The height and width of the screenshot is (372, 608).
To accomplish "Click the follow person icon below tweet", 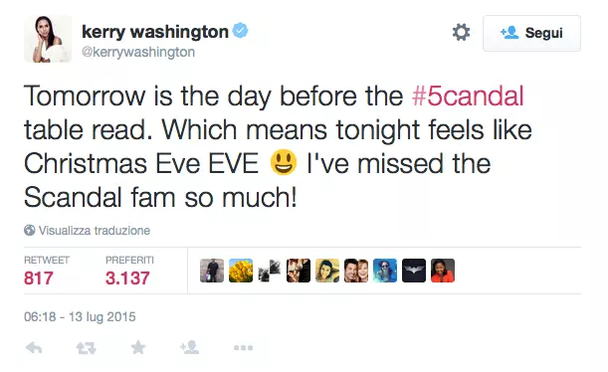I will click(190, 347).
